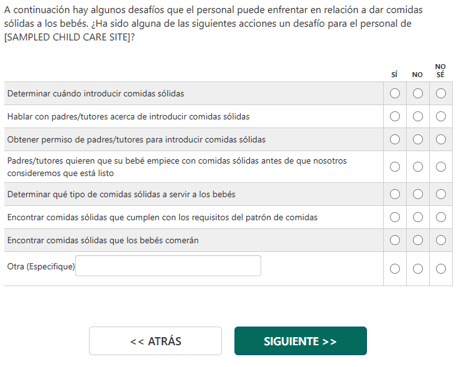The width and height of the screenshot is (459, 367).
Task: Mark SÍ for 'Hablar con padres/tutores' row
Action: (395, 116)
